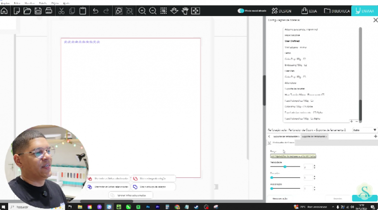
Task: Select Color Pop 180g - C5 Alpha material
Action: 299,106
